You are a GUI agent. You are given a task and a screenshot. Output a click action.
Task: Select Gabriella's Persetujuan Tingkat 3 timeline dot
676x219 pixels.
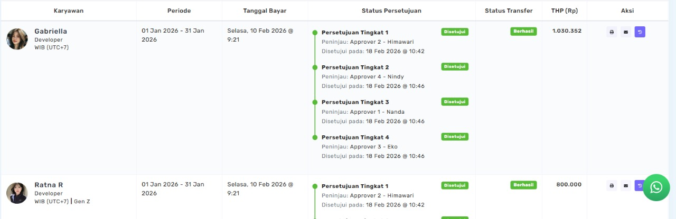[315, 102]
